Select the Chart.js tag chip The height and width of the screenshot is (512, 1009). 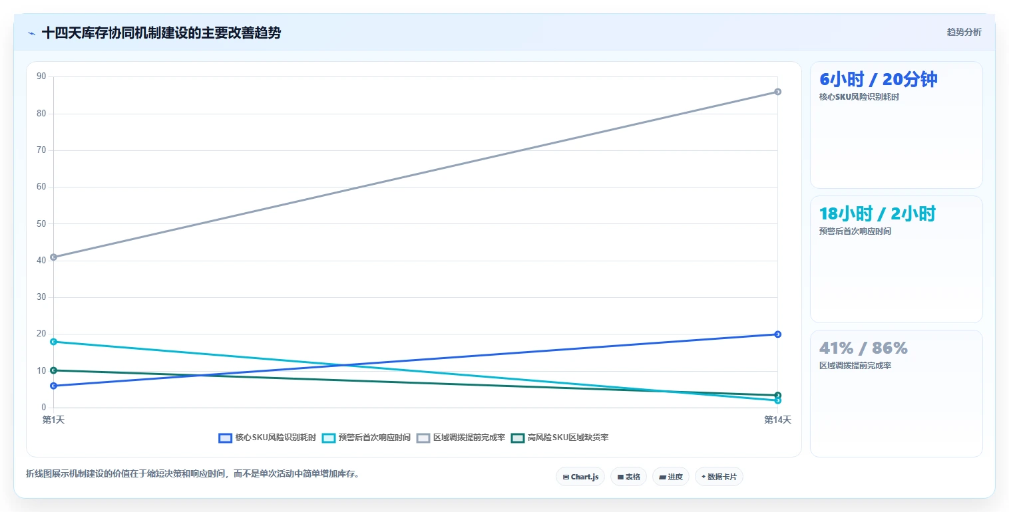[x=580, y=477]
